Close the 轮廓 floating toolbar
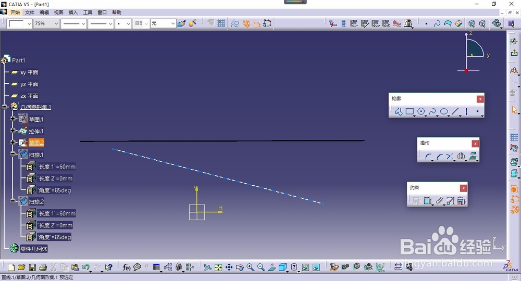Screen dimensions: 521x281 coord(480,99)
